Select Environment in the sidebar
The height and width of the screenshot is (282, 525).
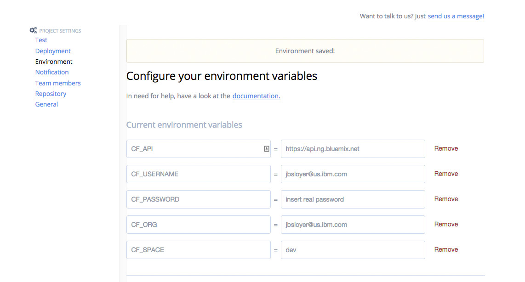click(54, 62)
